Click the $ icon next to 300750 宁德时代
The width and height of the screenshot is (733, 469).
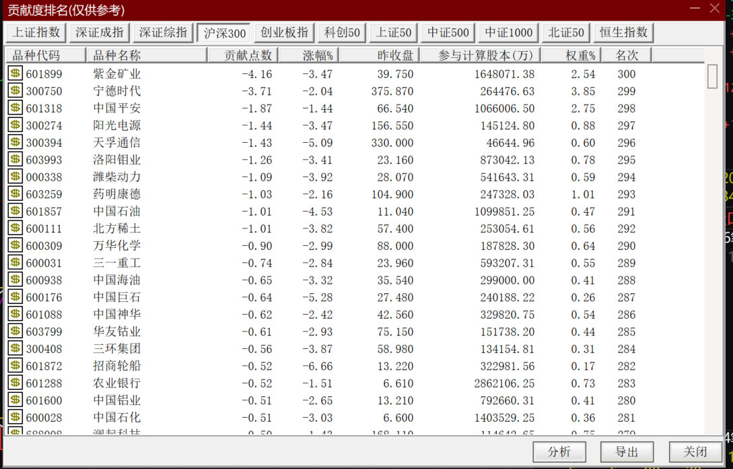coord(15,91)
